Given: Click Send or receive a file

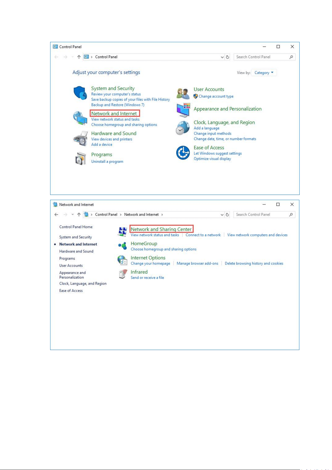Looking at the screenshot, I should (147, 278).
